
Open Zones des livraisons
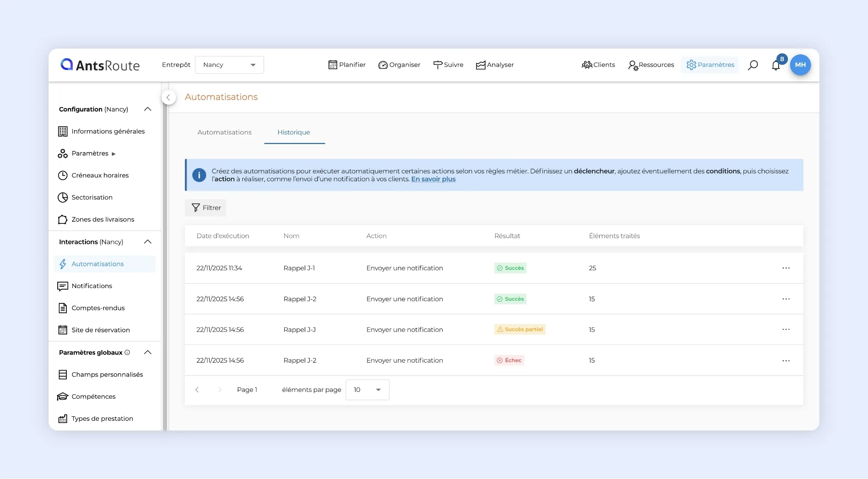click(96, 220)
